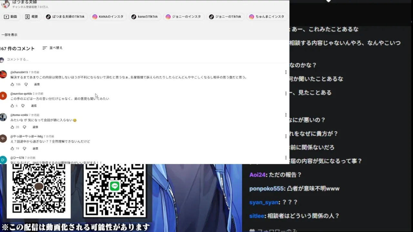
Task: Click Aoi24 username in stream chat
Action: click(257, 175)
